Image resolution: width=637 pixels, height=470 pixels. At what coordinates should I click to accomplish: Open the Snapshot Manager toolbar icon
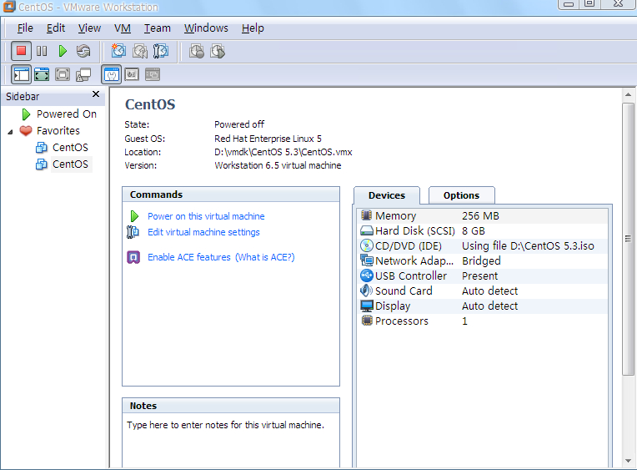(161, 51)
